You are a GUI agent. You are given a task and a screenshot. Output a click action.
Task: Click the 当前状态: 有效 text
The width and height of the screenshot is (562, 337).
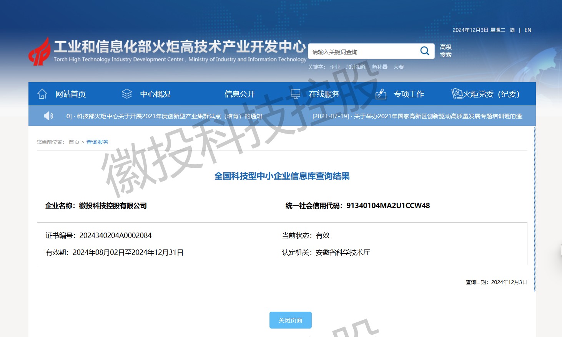[x=306, y=235]
